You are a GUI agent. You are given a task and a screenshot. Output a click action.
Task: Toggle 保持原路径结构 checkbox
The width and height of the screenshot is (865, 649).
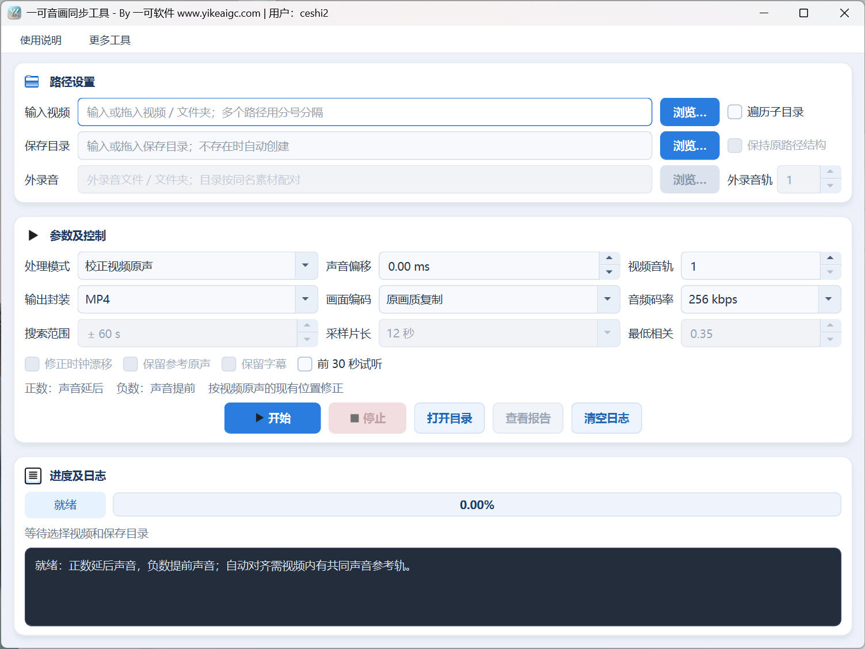[735, 145]
